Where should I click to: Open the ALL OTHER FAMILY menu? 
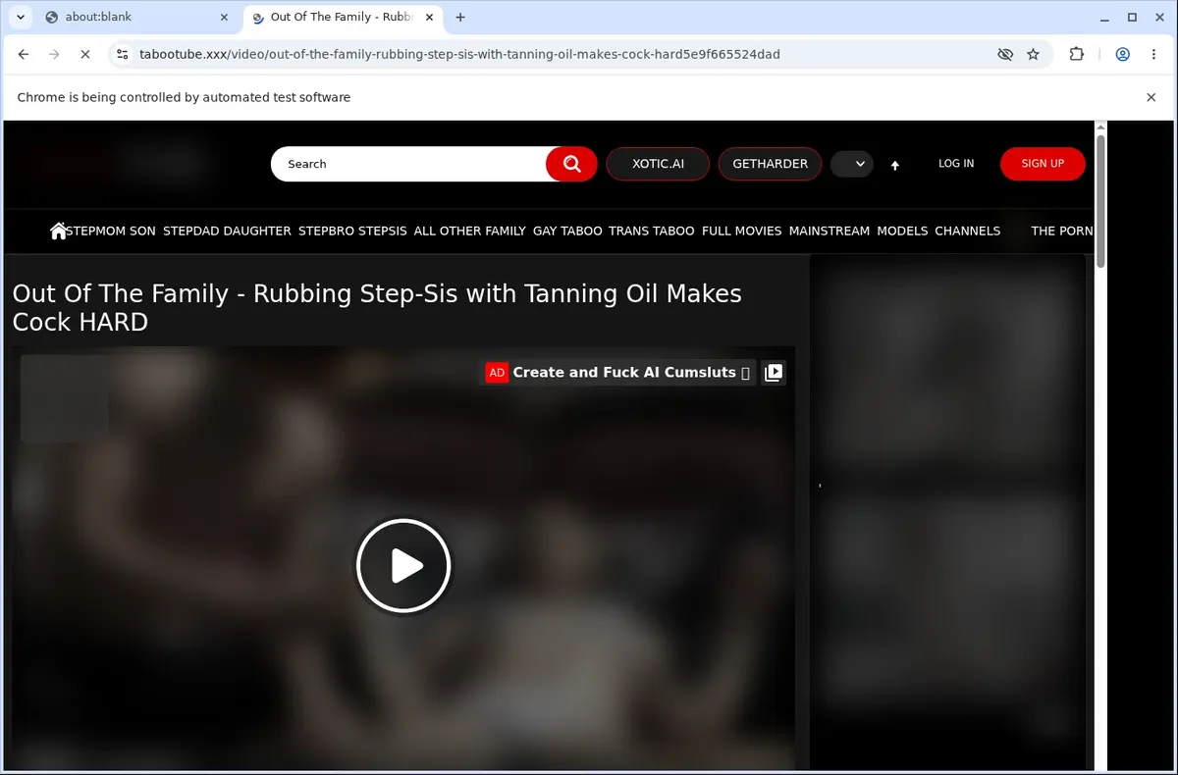(470, 231)
